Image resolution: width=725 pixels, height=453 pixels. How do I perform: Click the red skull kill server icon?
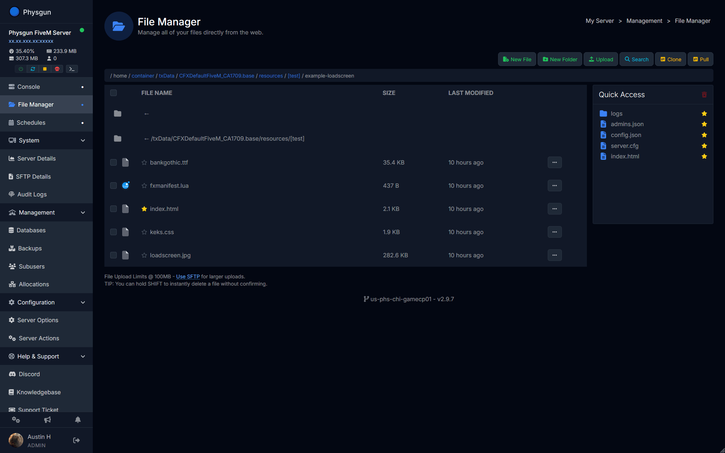(x=57, y=69)
